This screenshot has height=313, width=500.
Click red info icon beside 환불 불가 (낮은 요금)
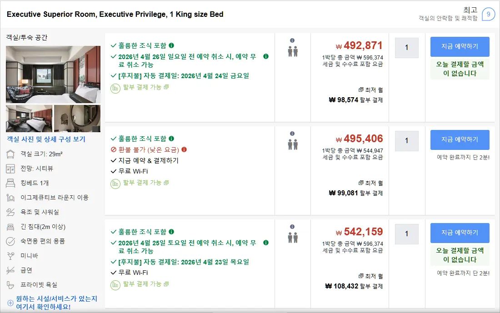click(184, 149)
